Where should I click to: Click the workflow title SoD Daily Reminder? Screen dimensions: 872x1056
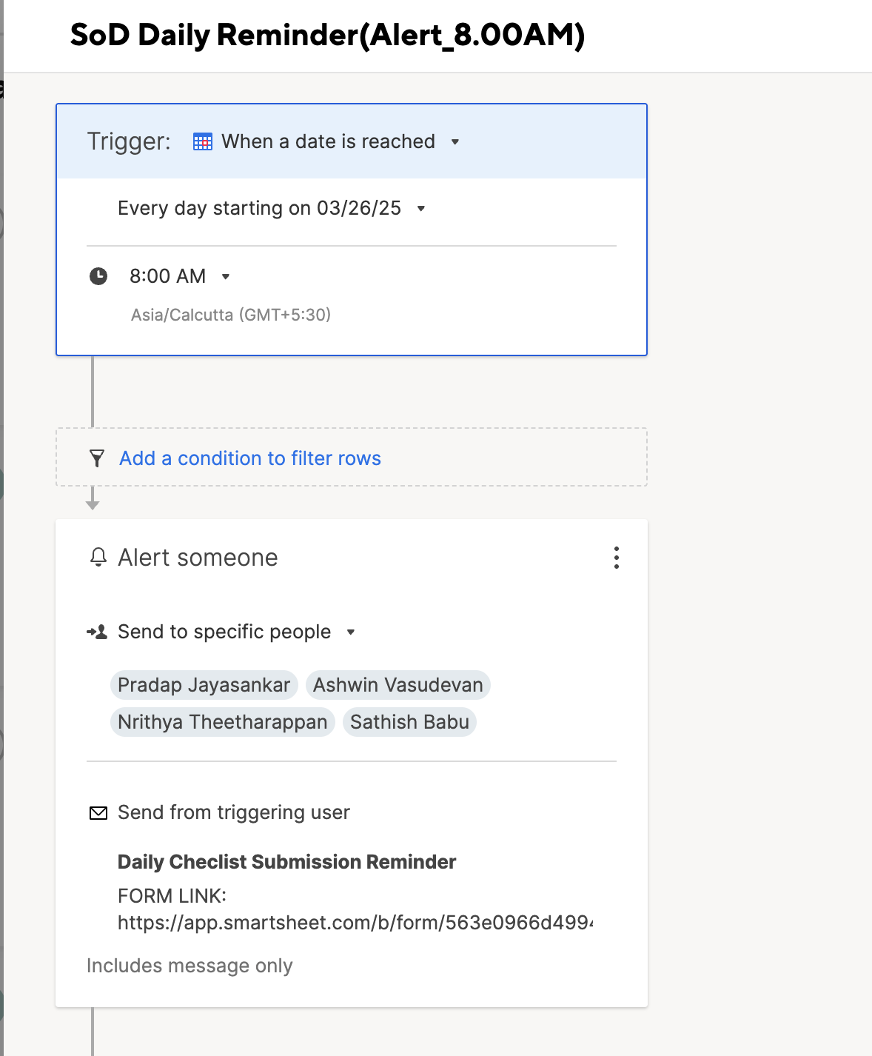pos(327,35)
